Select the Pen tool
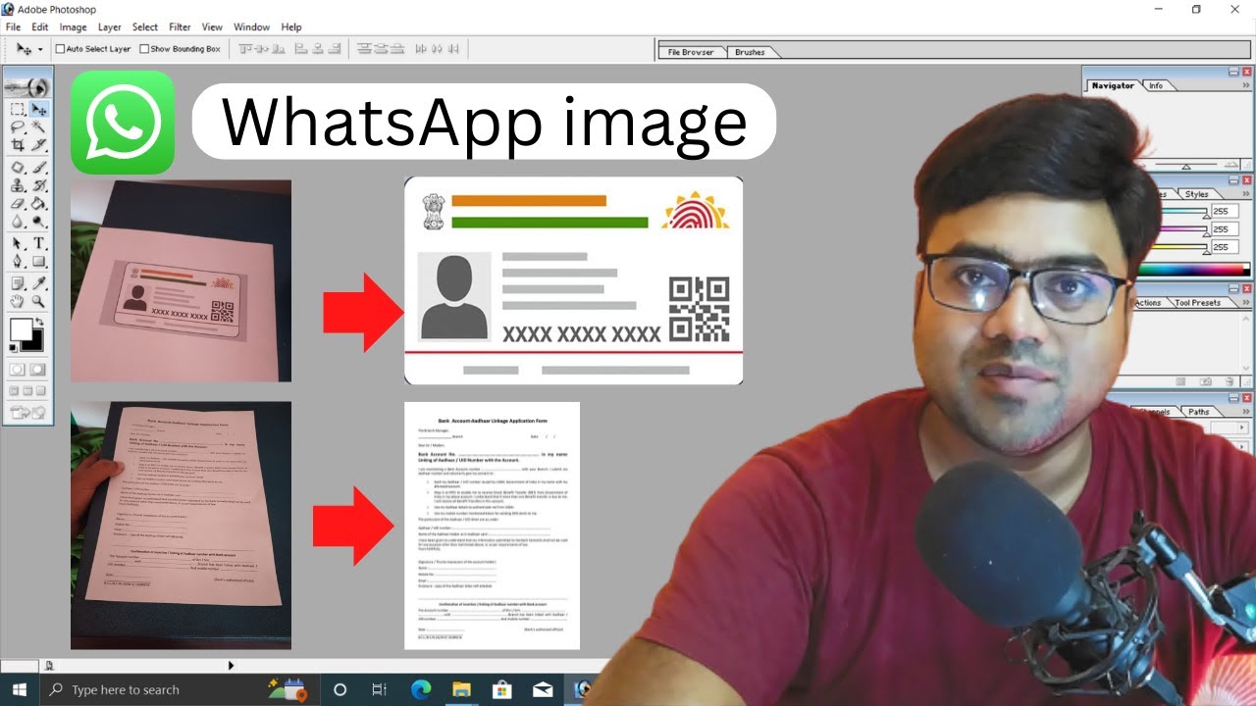The image size is (1256, 706). coord(18,260)
